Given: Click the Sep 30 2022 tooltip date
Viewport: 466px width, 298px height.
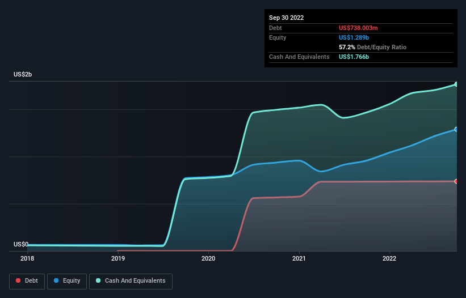Looking at the screenshot, I should click(x=286, y=18).
